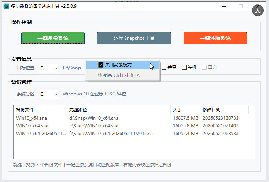Sort by the 备份文件 column header

[x=40, y=110]
